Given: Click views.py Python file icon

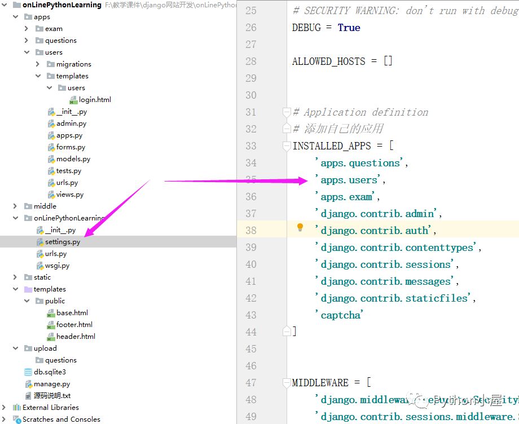Looking at the screenshot, I should coord(51,195).
